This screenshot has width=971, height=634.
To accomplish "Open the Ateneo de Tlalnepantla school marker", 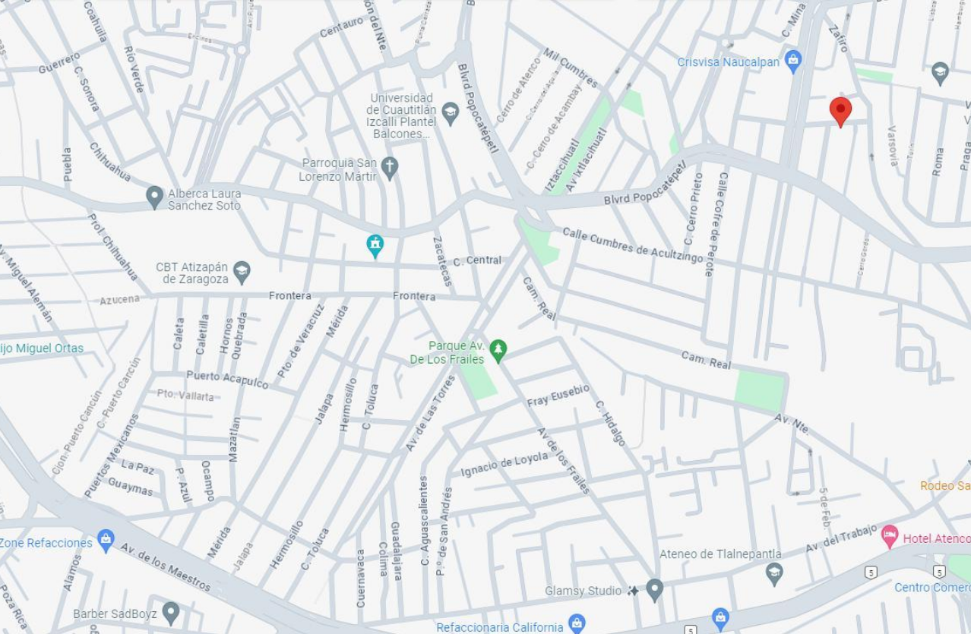I will [x=774, y=573].
